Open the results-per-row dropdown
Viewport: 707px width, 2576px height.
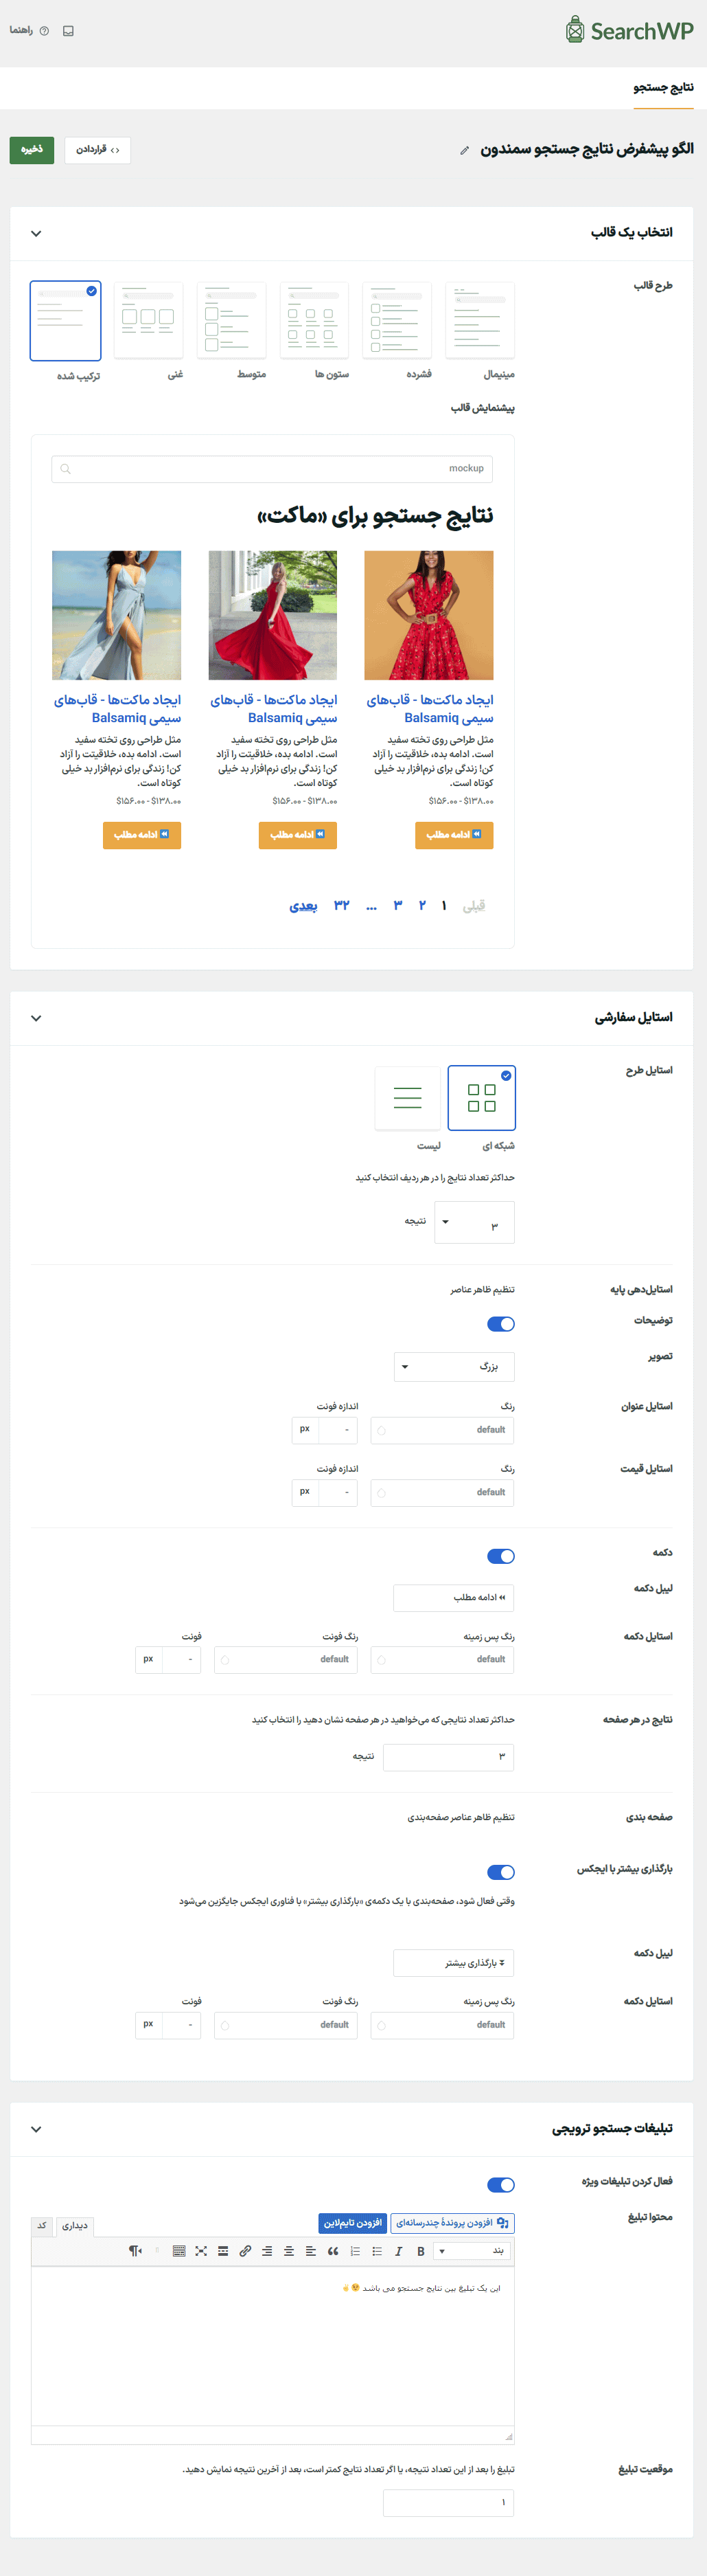[x=474, y=1222]
